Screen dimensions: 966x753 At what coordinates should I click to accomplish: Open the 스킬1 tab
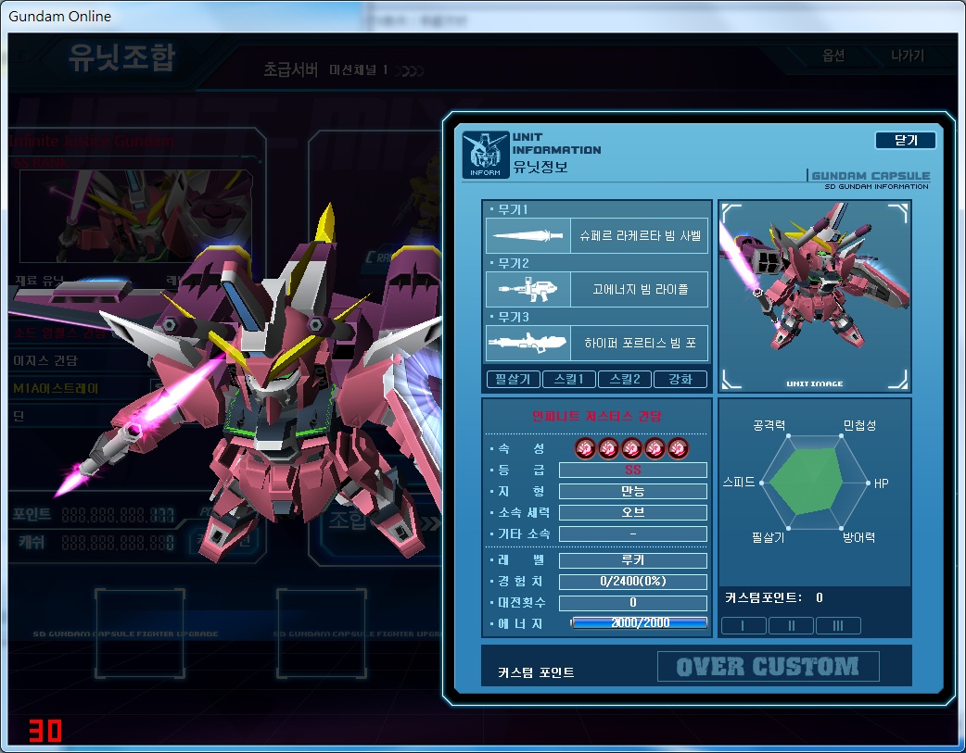coord(568,379)
